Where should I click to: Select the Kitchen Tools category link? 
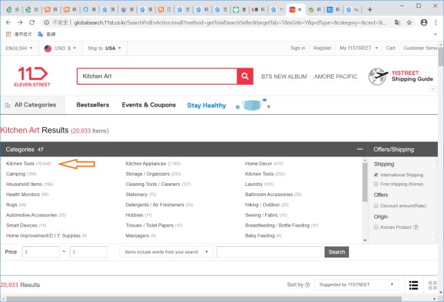point(20,164)
